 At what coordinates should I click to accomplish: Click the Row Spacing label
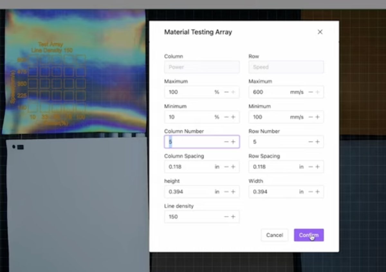(264, 156)
